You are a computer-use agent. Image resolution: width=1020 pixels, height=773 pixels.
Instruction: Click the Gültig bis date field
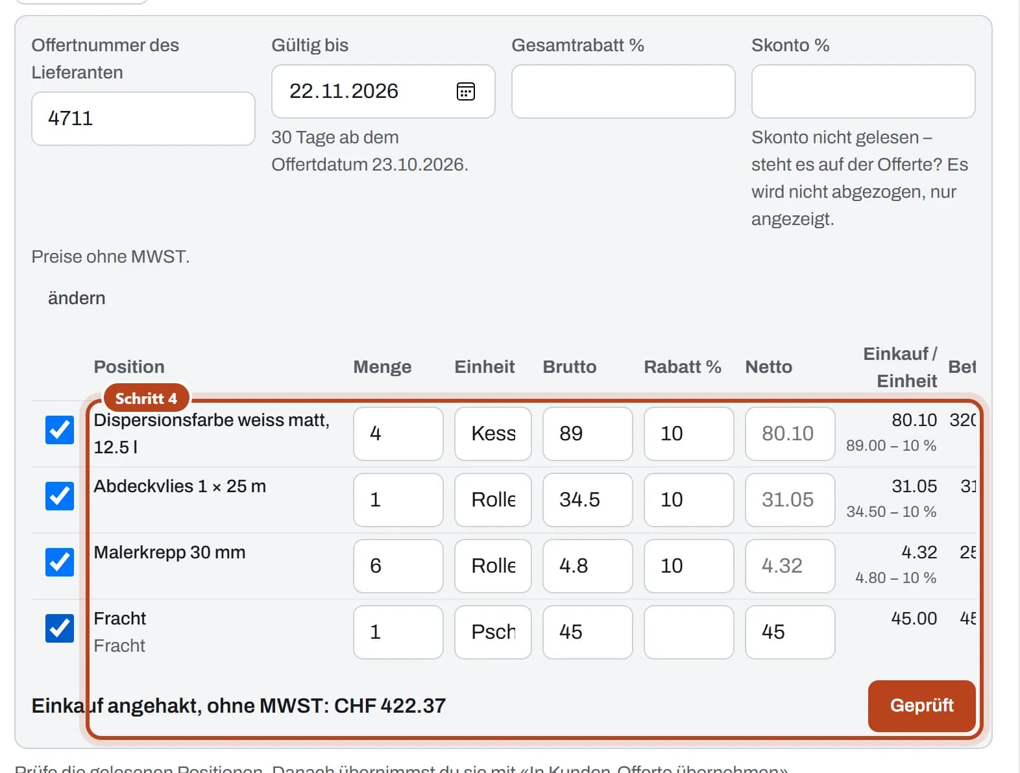(x=383, y=91)
